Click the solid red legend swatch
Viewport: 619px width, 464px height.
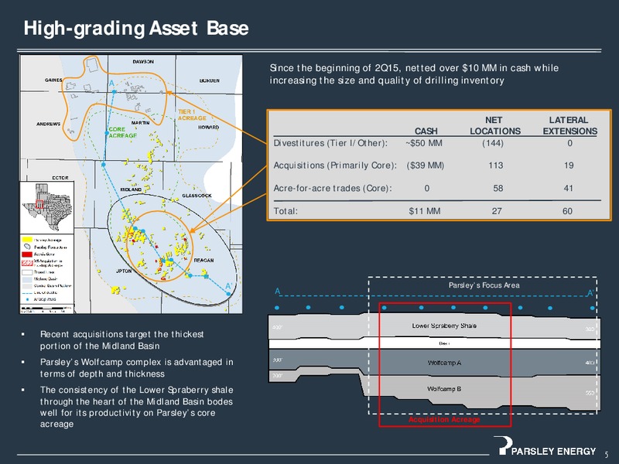27,254
